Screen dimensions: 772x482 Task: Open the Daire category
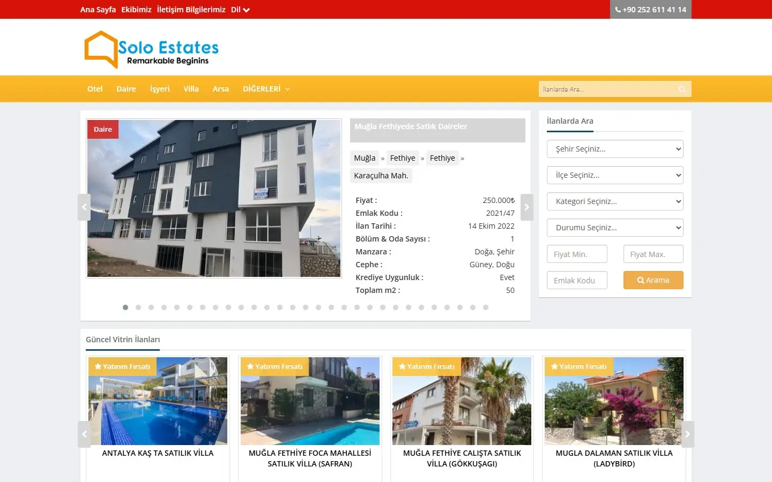pos(126,89)
